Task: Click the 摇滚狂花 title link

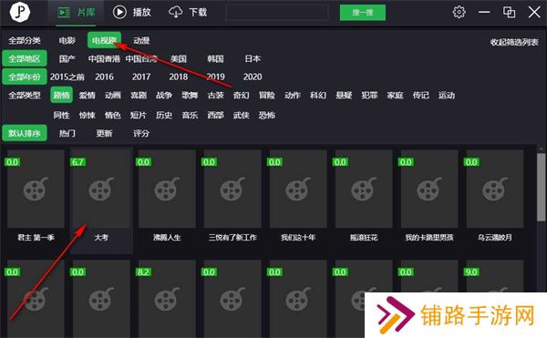Action: (364, 237)
